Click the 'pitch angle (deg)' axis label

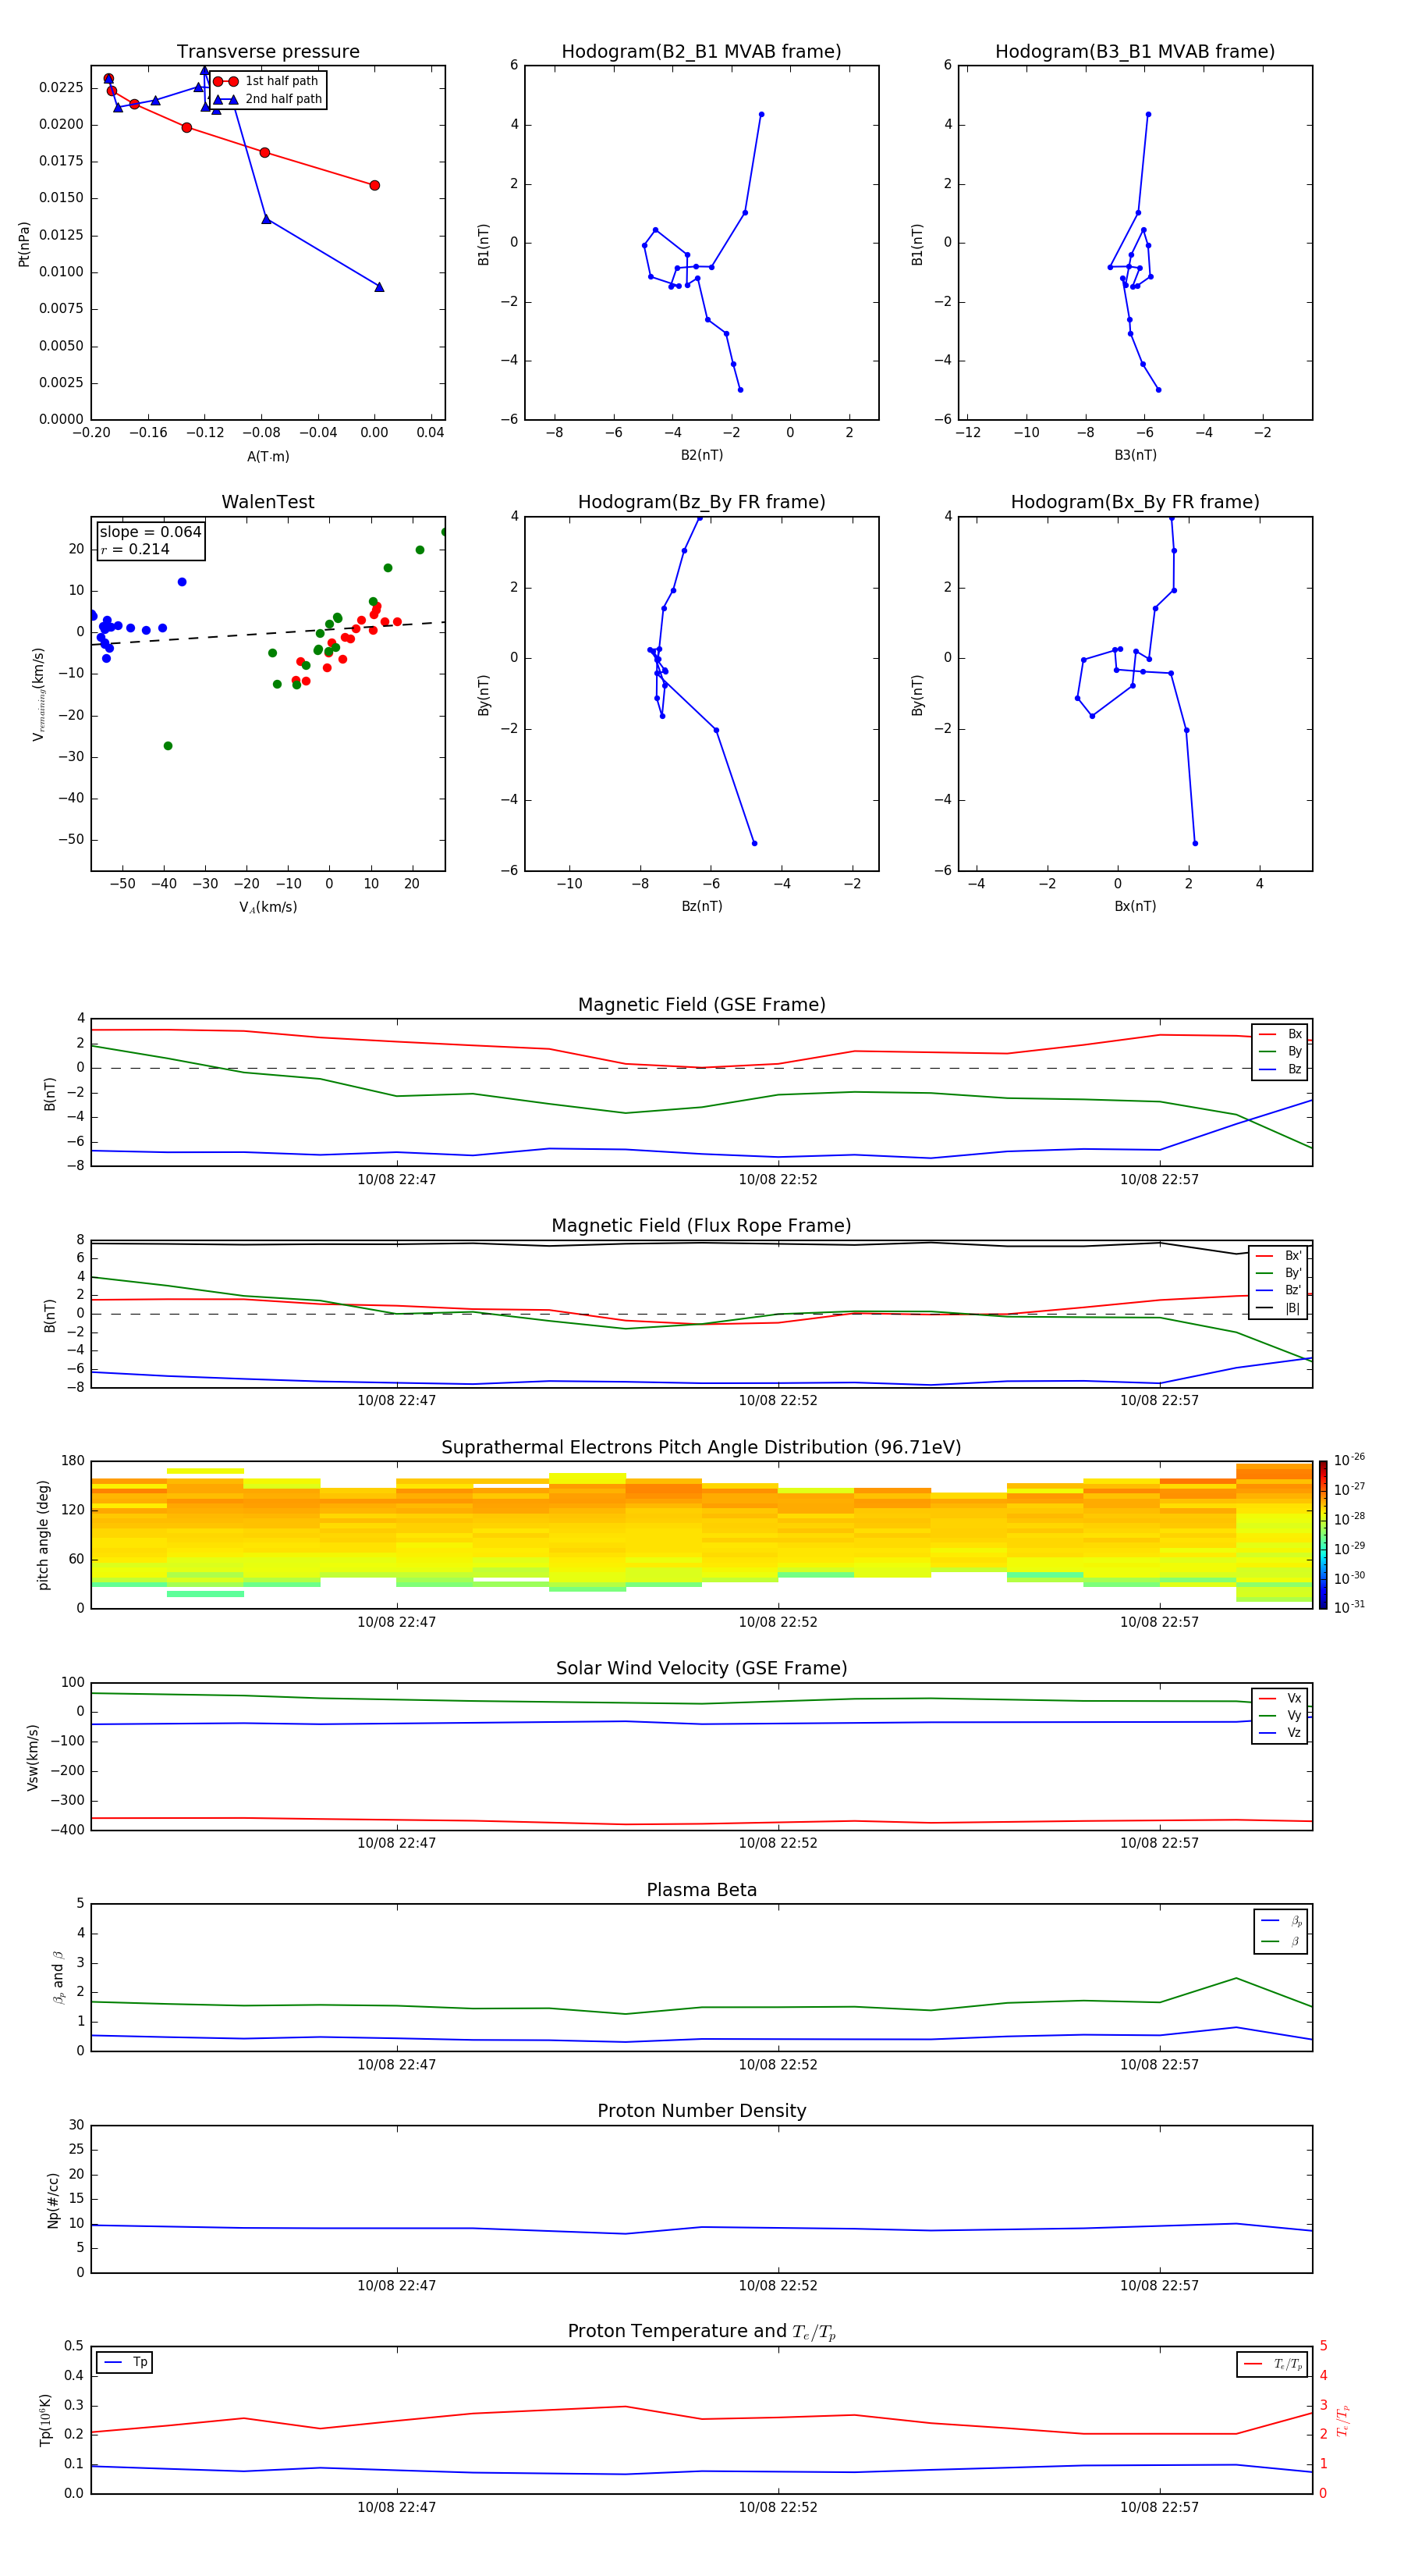[x=43, y=1535]
